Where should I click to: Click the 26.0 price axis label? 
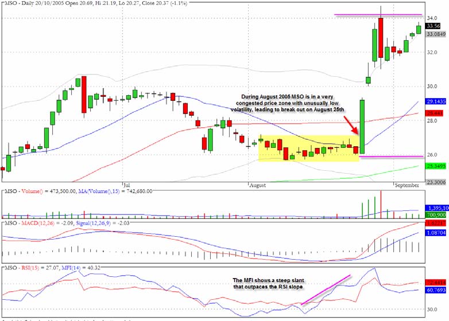tap(432, 155)
